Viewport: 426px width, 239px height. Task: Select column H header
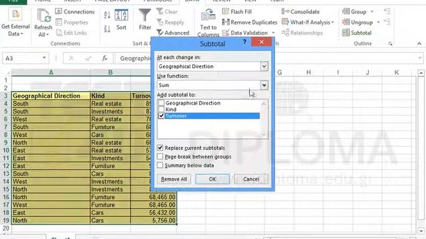click(309, 72)
